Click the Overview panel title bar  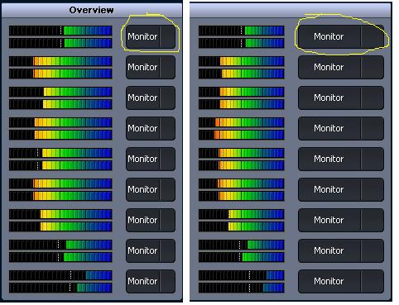point(92,10)
